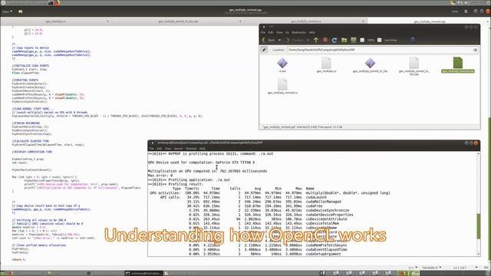This screenshot has width=491, height=276.
Task: Go Back in the file manager toolbar
Action: (269, 40)
